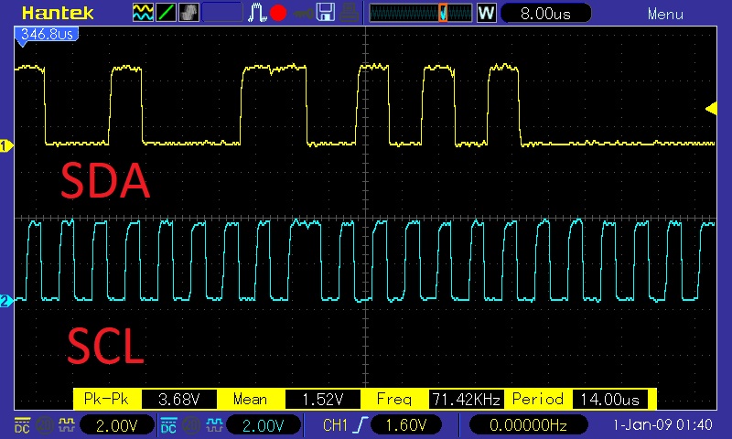The height and width of the screenshot is (439, 732).
Task: Click the gray persistence waveform icon
Action: pyautogui.click(x=188, y=13)
